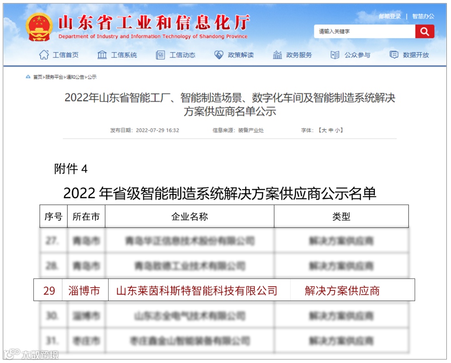Click the 类型 column header
The height and width of the screenshot is (363, 451).
[342, 217]
